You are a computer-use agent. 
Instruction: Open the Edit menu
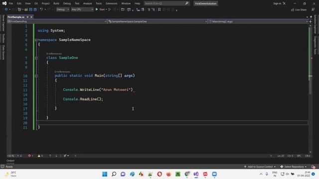(19, 3)
